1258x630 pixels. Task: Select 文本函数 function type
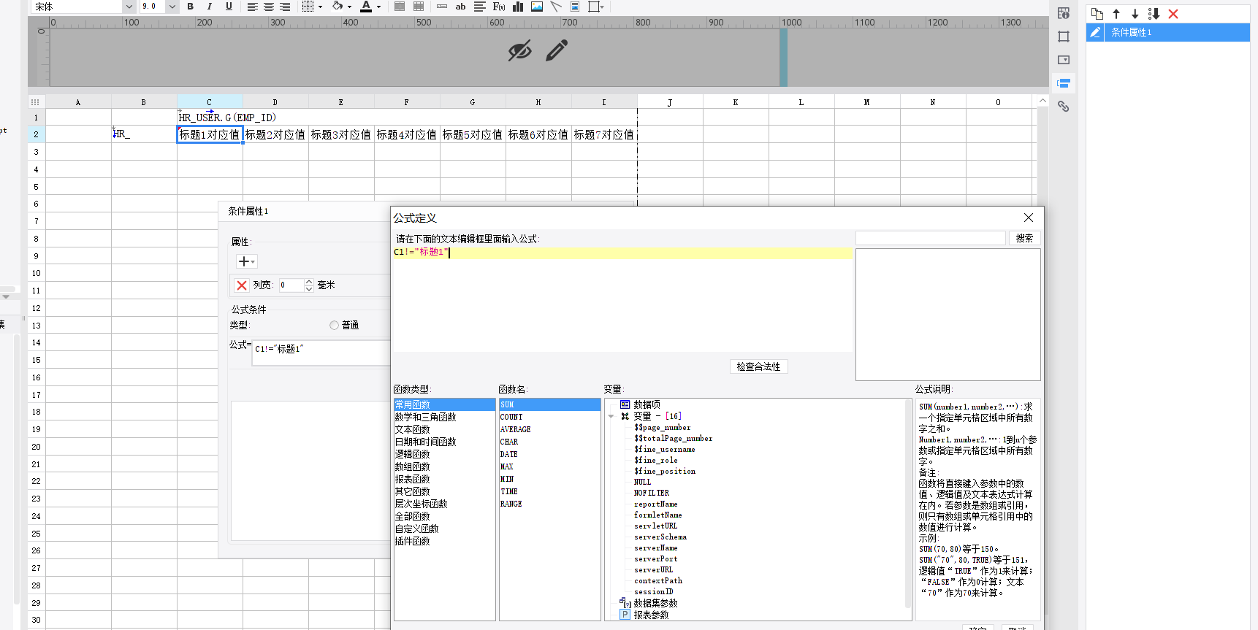pyautogui.click(x=412, y=429)
